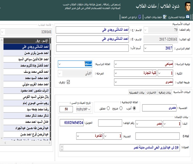Image resolution: width=193 pixels, height=164 pixels.
Task: Click the English name الاسم - E field
Action: [x=92, y=39]
